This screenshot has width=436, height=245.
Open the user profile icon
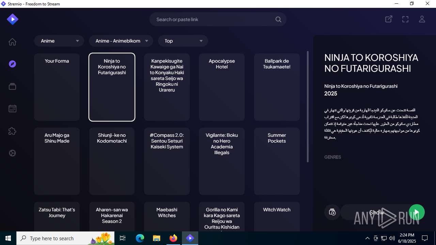[422, 19]
